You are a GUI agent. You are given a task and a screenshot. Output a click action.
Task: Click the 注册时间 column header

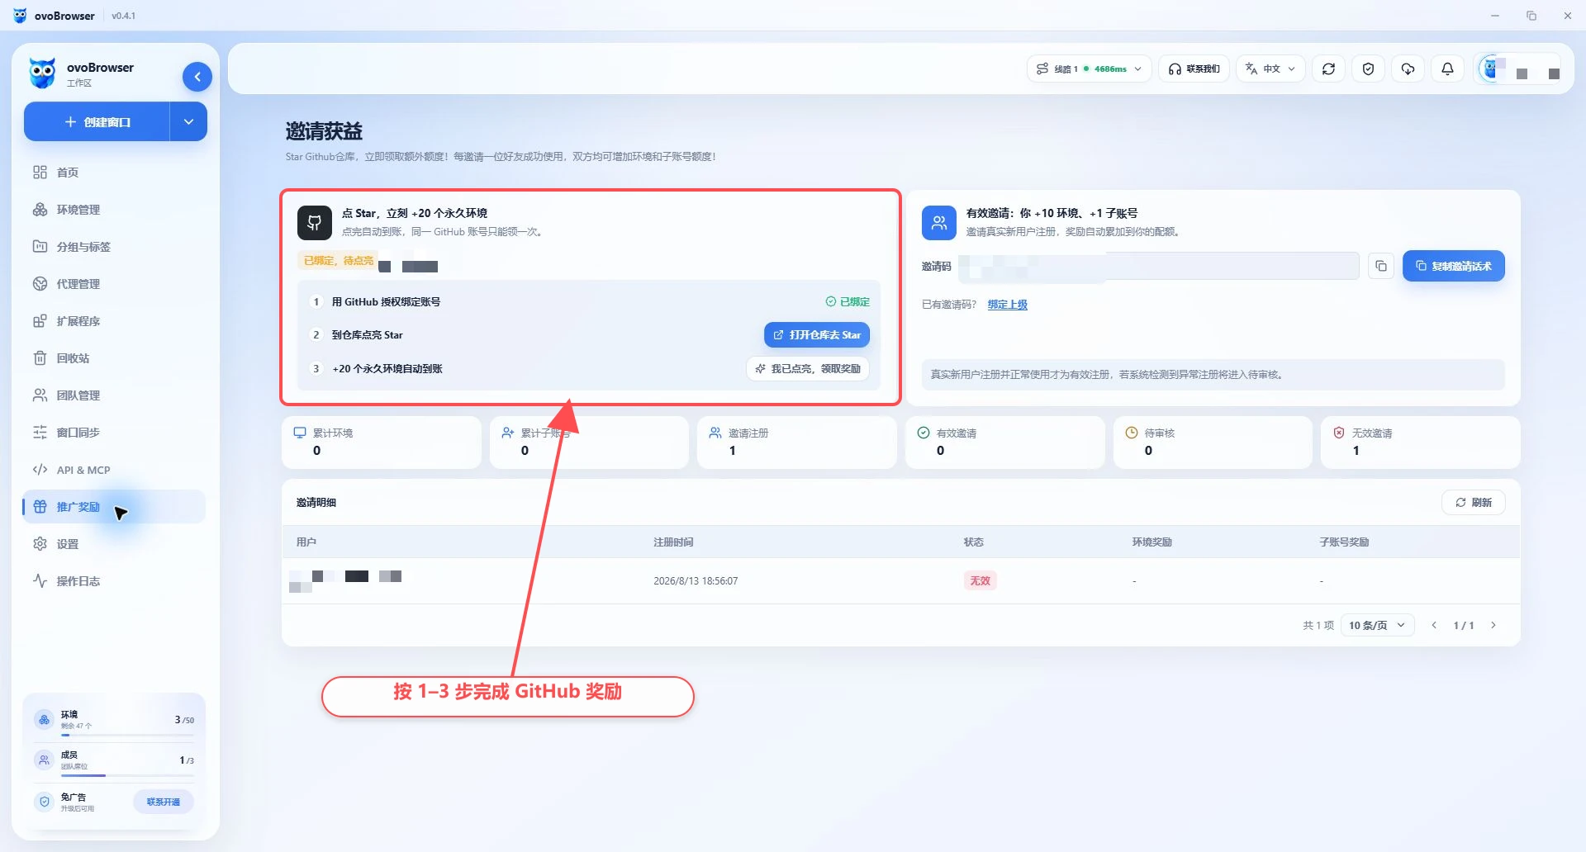tap(673, 542)
